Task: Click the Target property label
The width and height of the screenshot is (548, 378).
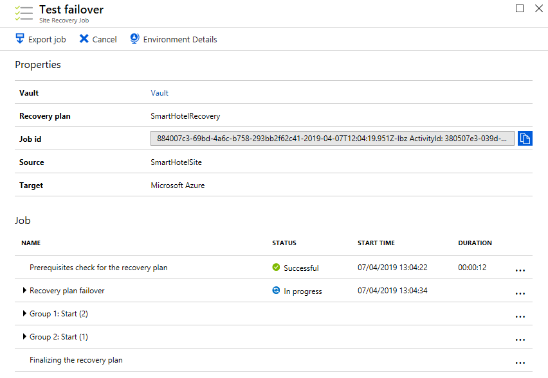Action: 31,185
